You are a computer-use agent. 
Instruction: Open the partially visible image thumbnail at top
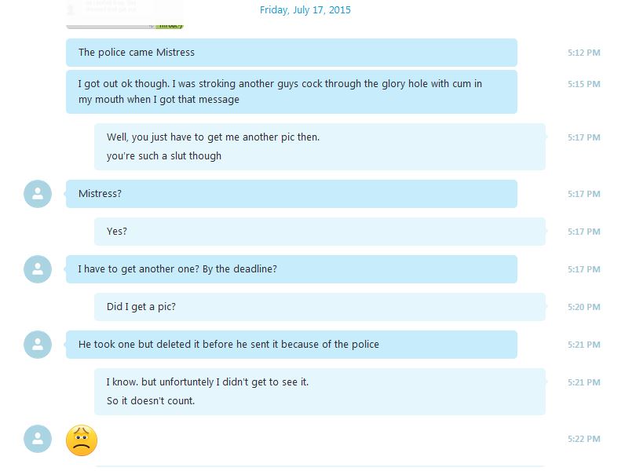(x=124, y=14)
